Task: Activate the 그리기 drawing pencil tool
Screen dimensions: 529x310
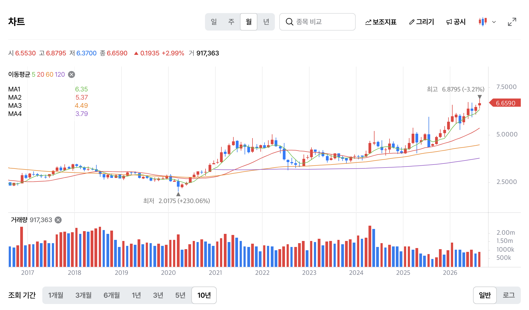Action: pos(421,22)
